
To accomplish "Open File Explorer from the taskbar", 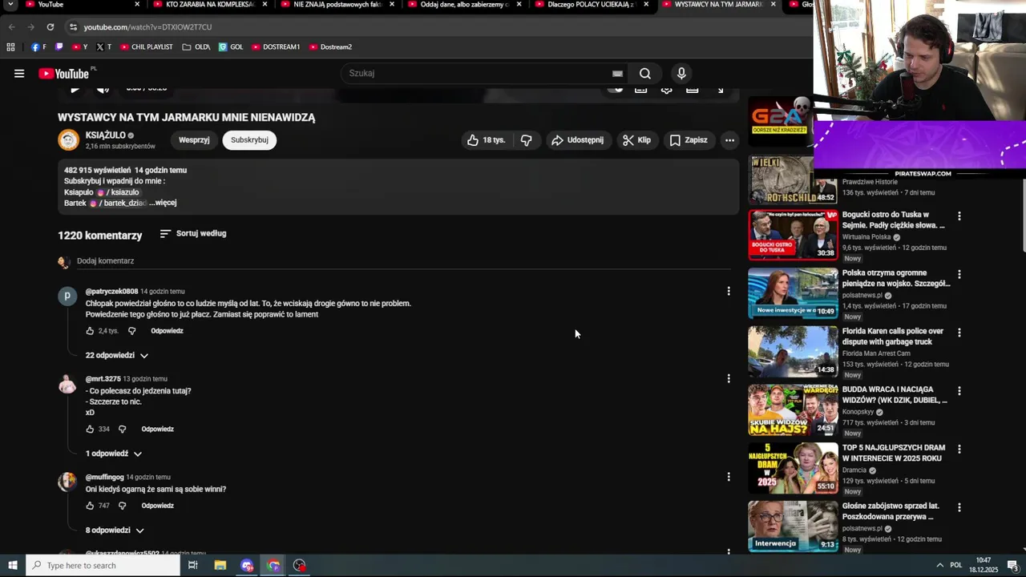I will [x=220, y=566].
